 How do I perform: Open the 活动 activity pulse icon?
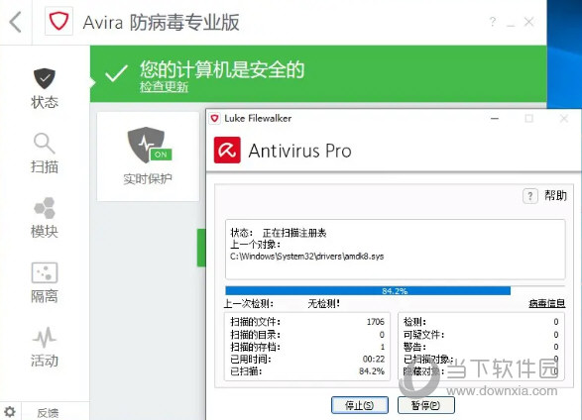click(45, 337)
